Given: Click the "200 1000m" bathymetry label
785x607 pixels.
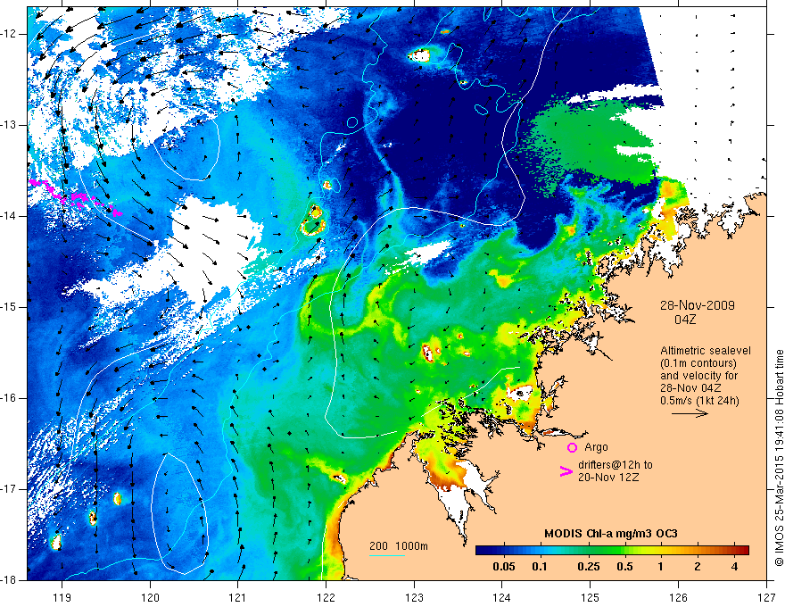Looking at the screenshot, I should point(399,546).
